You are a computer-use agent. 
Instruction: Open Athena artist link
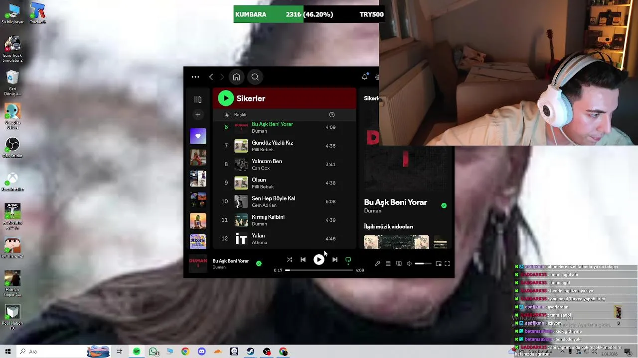pyautogui.click(x=259, y=243)
